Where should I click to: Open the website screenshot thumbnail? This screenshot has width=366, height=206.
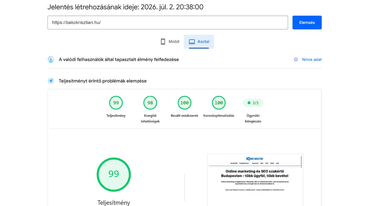coord(255,180)
